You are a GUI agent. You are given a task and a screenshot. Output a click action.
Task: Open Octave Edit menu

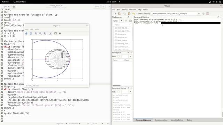pyautogui.click(x=119, y=10)
